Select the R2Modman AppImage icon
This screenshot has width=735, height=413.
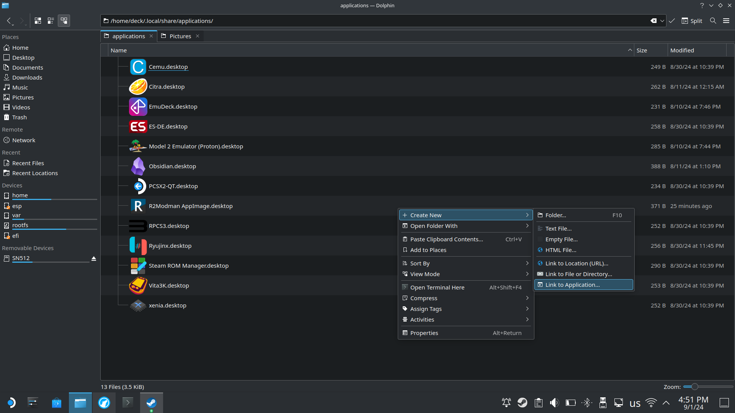pyautogui.click(x=138, y=206)
